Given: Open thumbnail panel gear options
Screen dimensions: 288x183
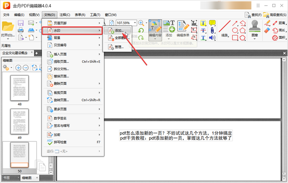Looking at the screenshot, I should point(6,68).
